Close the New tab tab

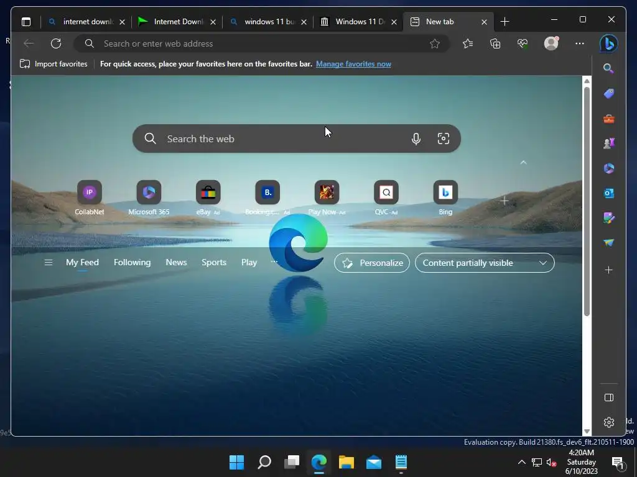coord(484,22)
